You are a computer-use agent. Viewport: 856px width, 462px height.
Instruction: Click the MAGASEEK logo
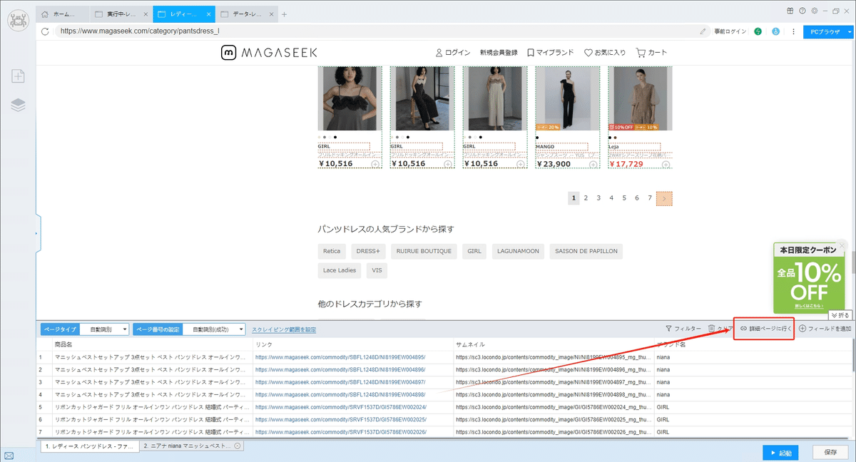(270, 52)
